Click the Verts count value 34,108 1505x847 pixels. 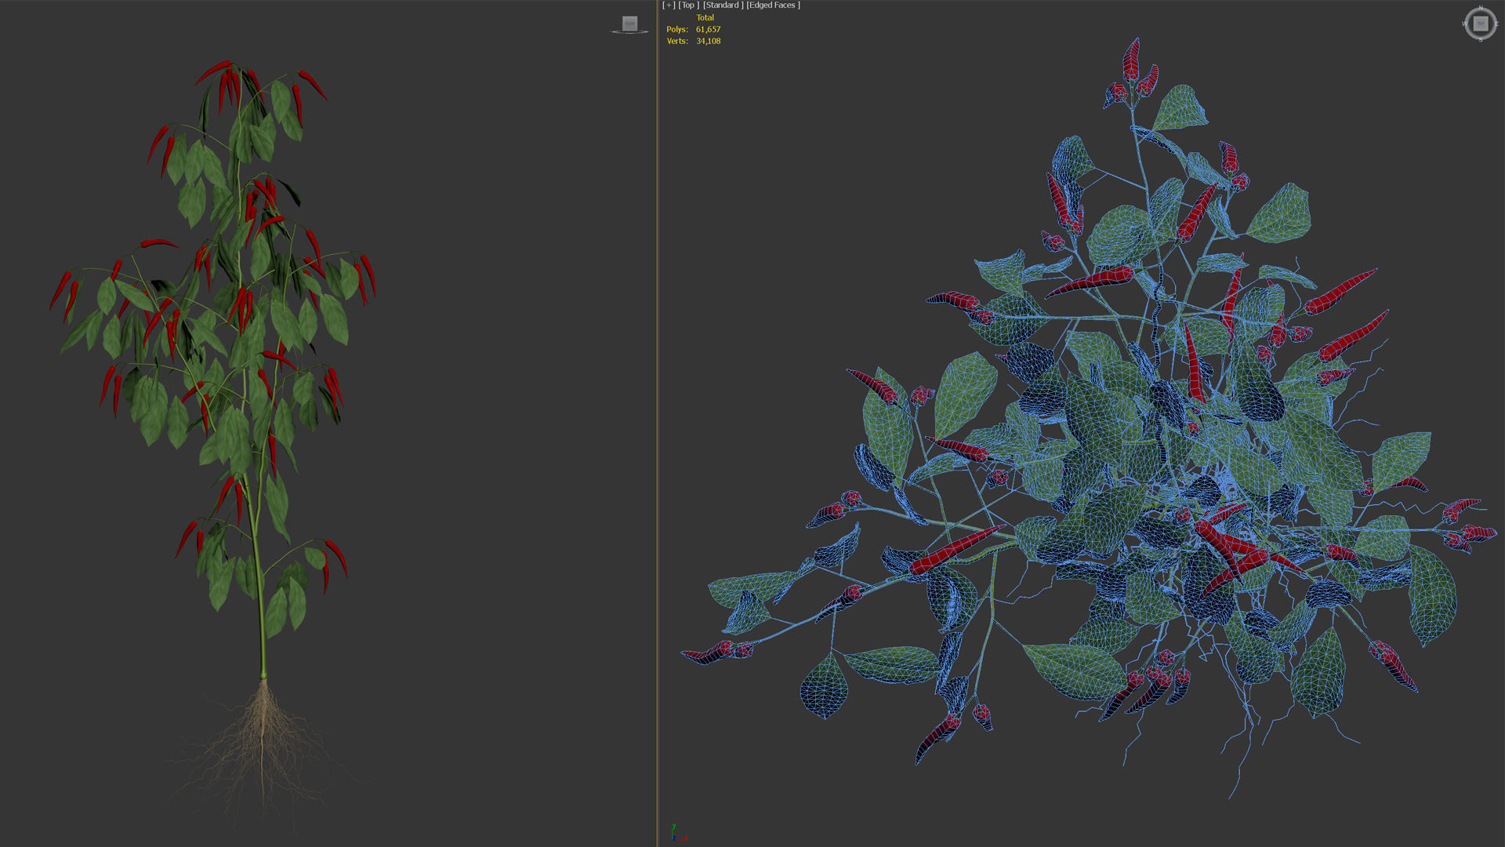tap(708, 41)
